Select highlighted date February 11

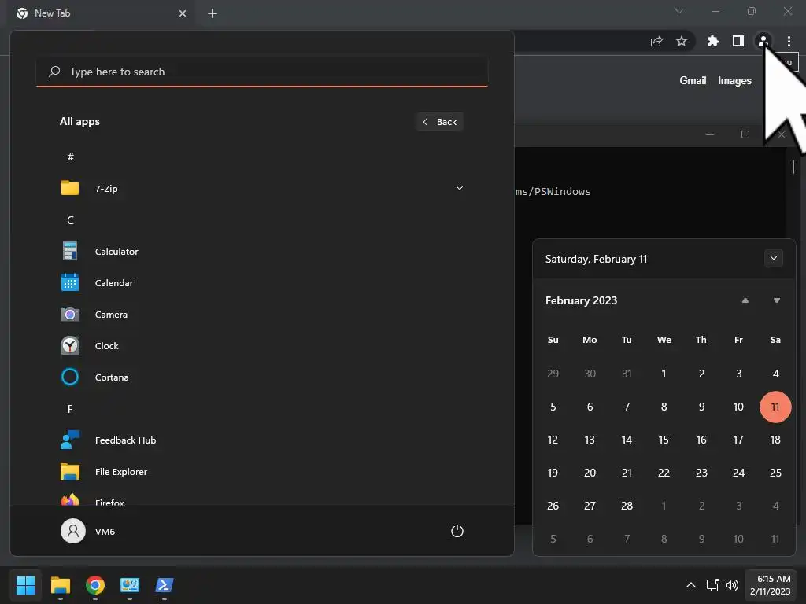click(x=775, y=407)
